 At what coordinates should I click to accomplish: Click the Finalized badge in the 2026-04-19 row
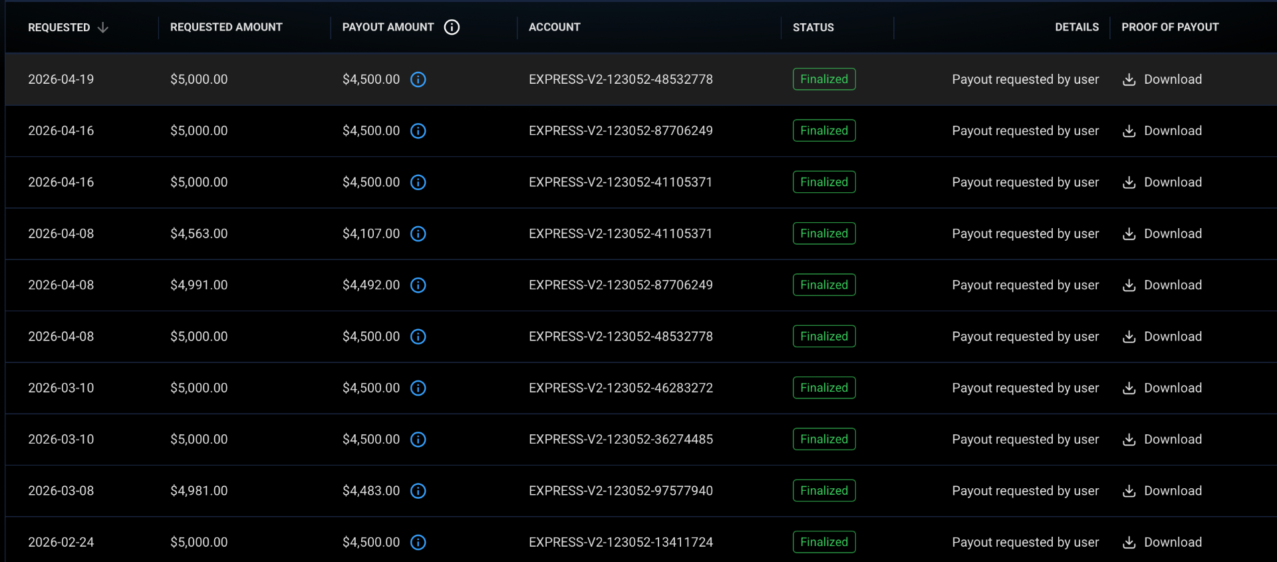click(824, 79)
